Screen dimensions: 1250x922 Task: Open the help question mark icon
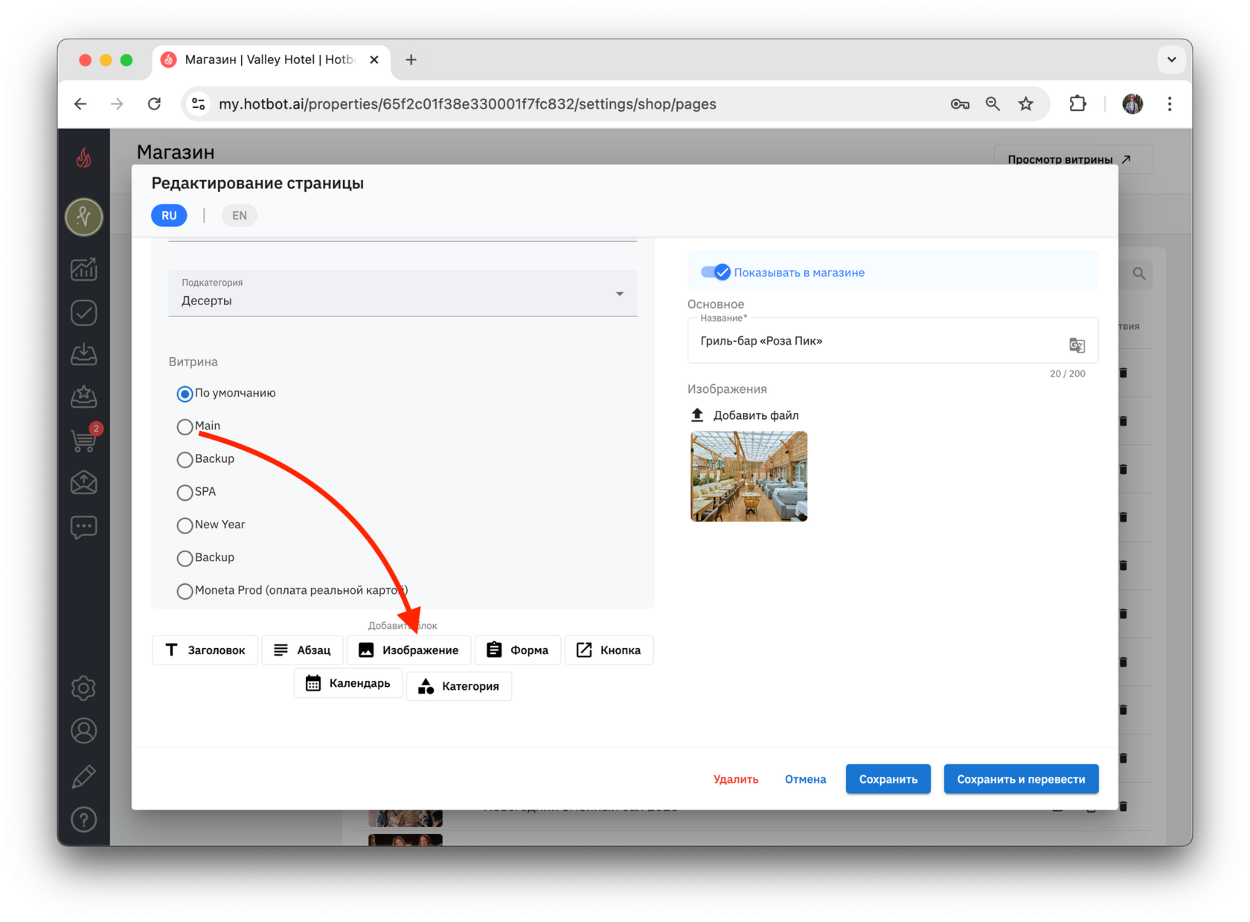[x=84, y=820]
